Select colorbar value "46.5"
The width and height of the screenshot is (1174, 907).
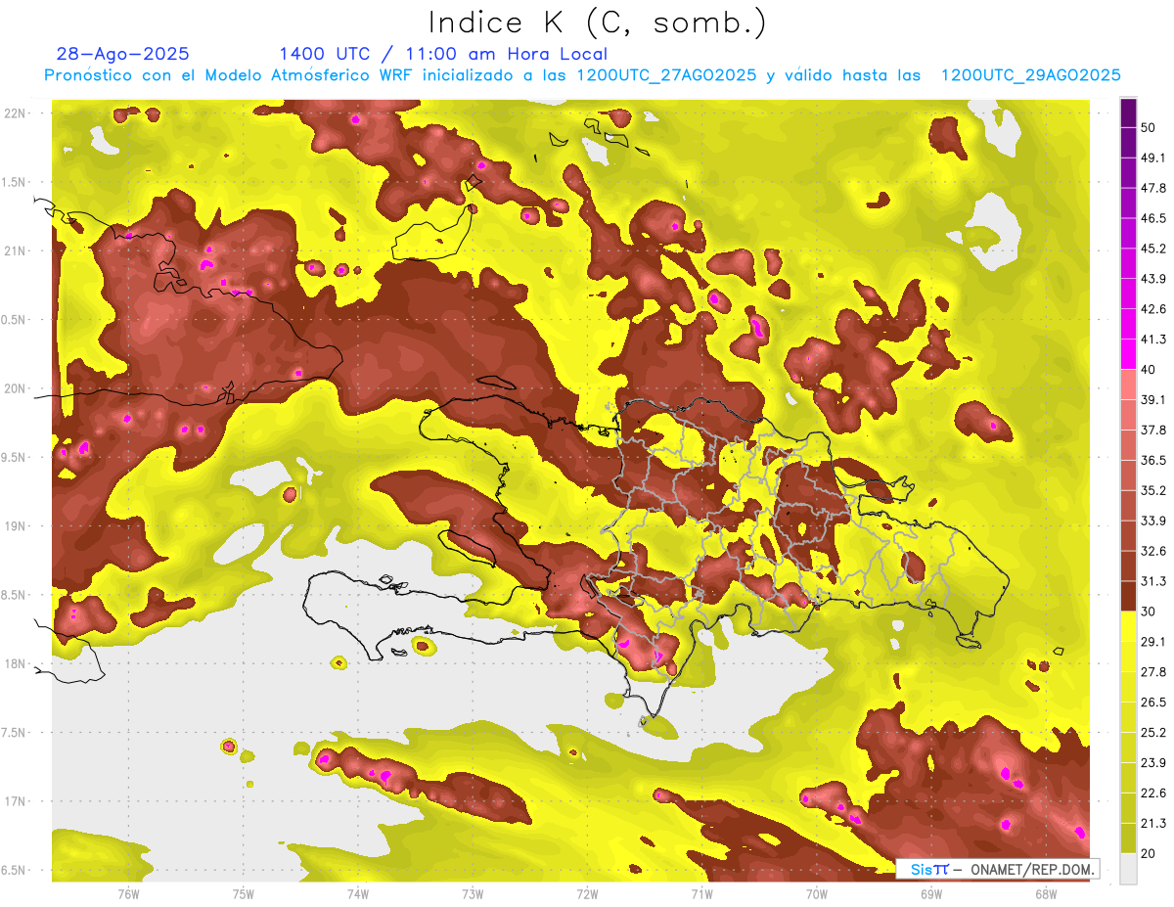pos(1154,218)
